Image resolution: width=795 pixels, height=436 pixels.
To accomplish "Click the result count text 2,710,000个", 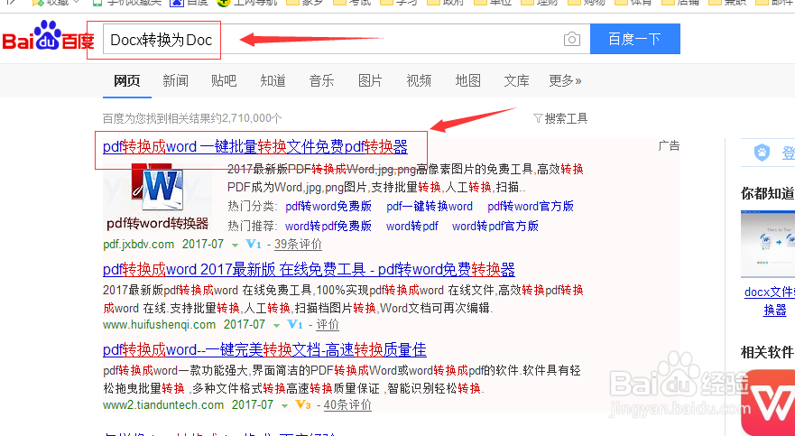I will (x=252, y=118).
